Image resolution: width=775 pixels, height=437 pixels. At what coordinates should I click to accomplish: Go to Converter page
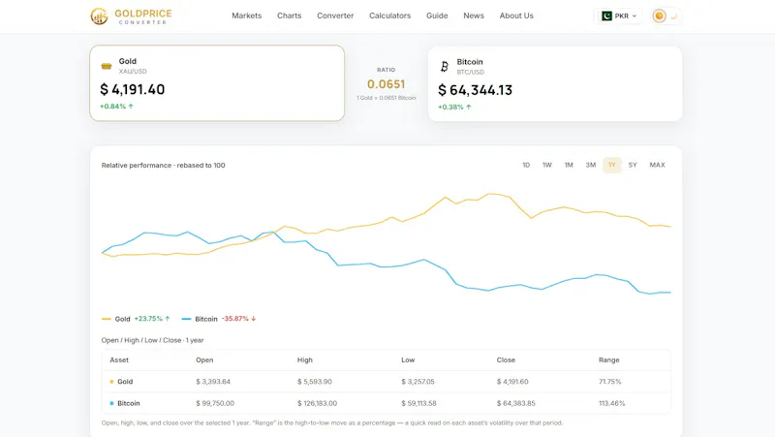click(x=335, y=16)
